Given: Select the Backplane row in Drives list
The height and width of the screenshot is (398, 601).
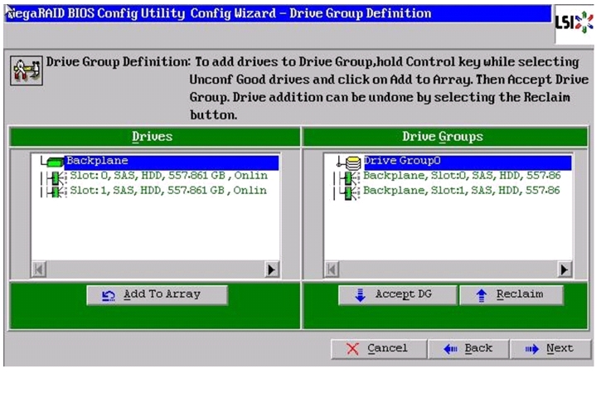Looking at the screenshot, I should pos(171,162).
